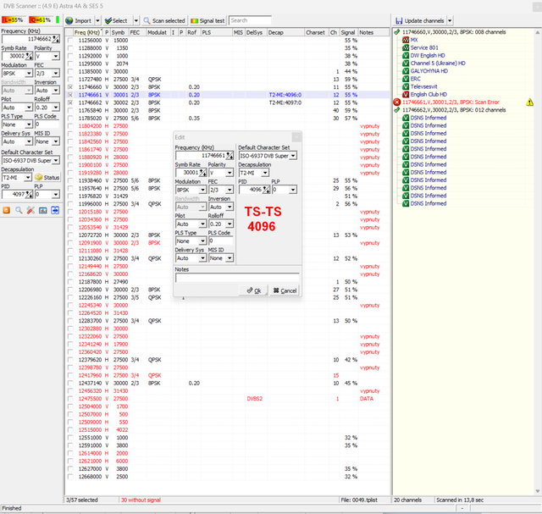
Task: Click the green lock indicator bar
Action: coord(58,20)
